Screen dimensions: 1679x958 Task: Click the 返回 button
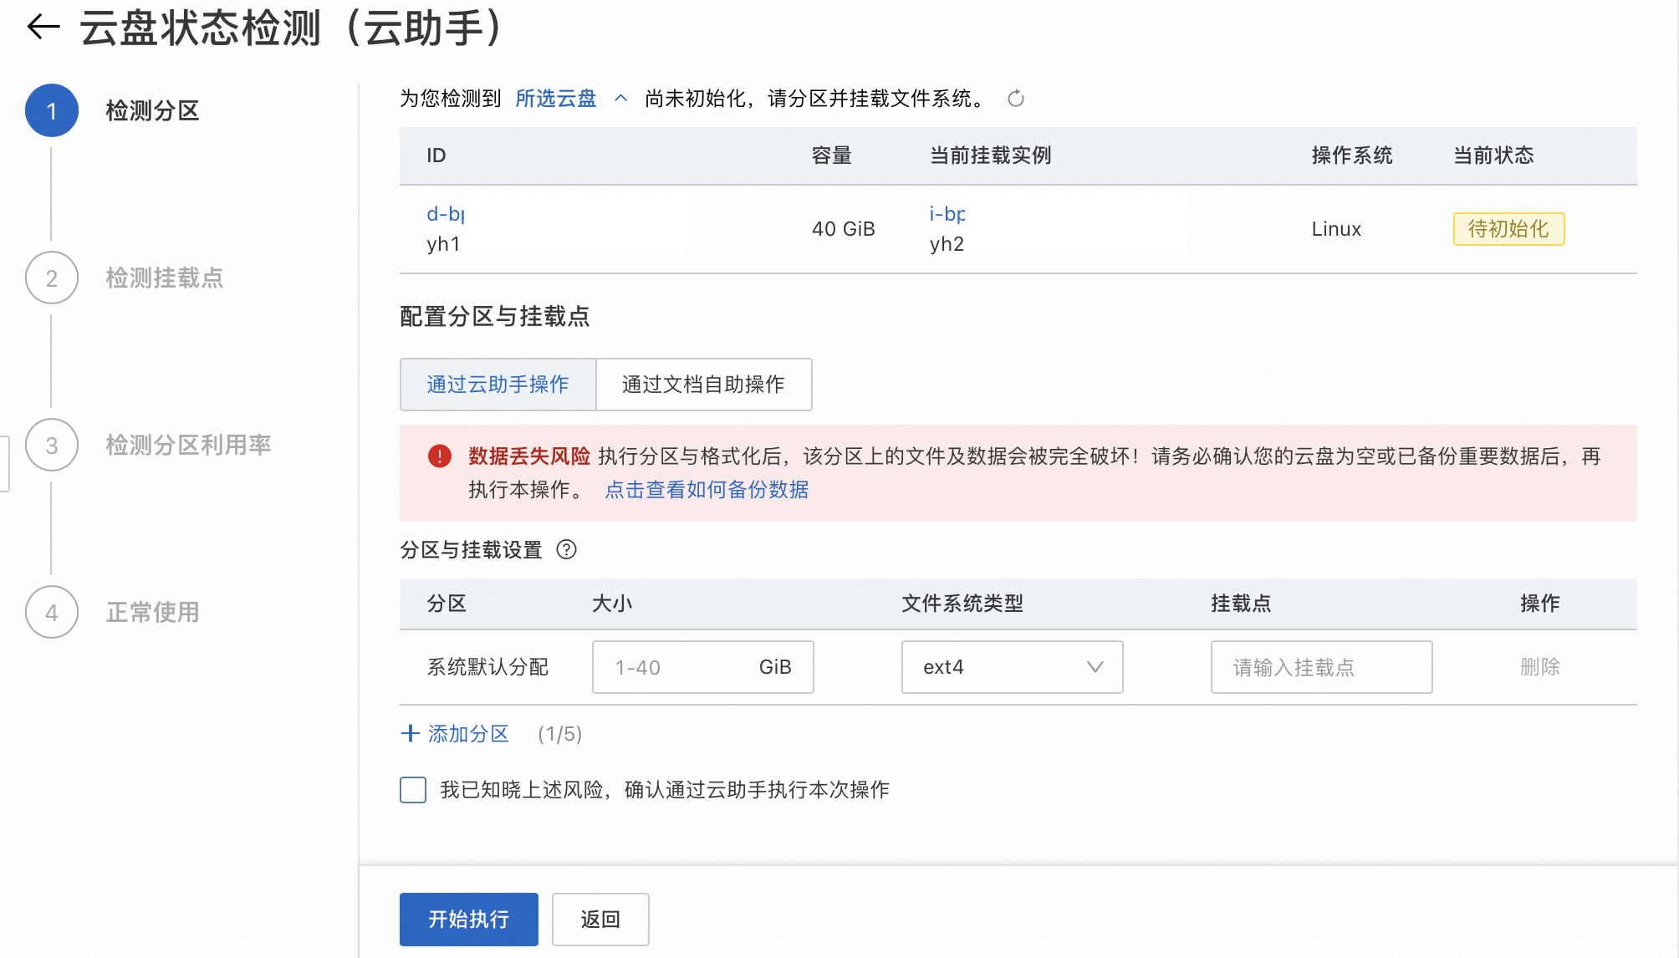pyautogui.click(x=600, y=920)
